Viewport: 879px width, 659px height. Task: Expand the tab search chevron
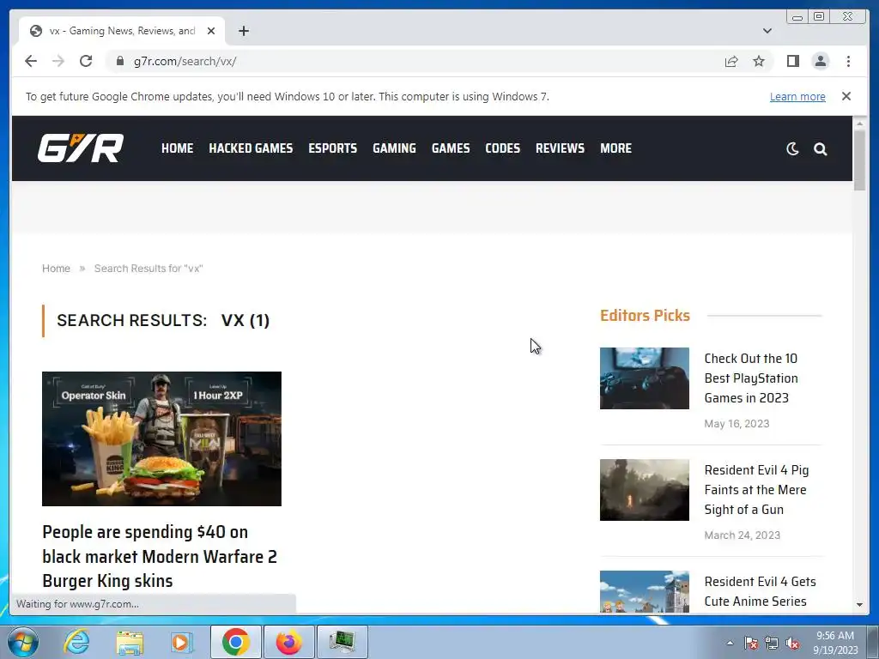pyautogui.click(x=767, y=31)
